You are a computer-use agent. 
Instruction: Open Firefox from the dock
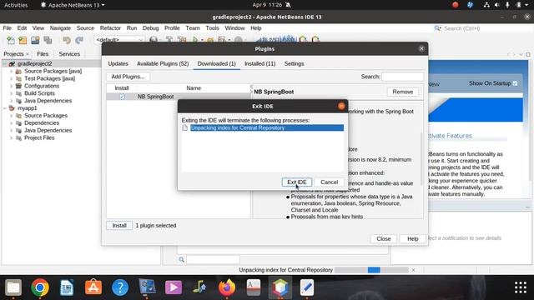[x=227, y=287]
